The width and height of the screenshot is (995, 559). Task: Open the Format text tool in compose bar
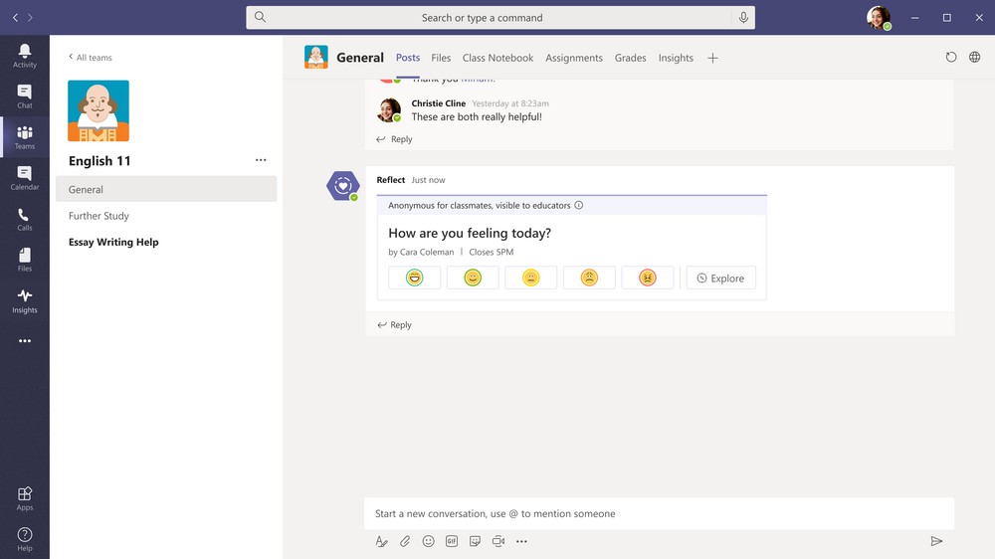tap(381, 541)
